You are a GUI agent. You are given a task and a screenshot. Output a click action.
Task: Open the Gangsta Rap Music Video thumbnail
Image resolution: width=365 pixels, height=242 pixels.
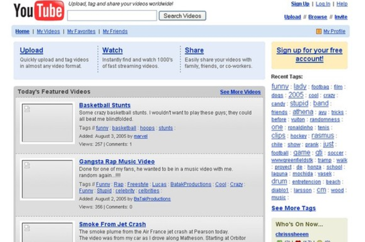tap(47, 179)
